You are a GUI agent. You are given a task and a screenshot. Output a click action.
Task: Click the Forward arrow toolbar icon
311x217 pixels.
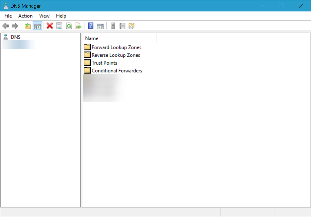(15, 26)
